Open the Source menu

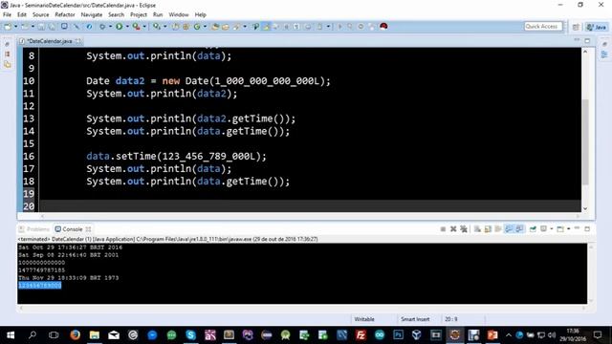[40, 15]
